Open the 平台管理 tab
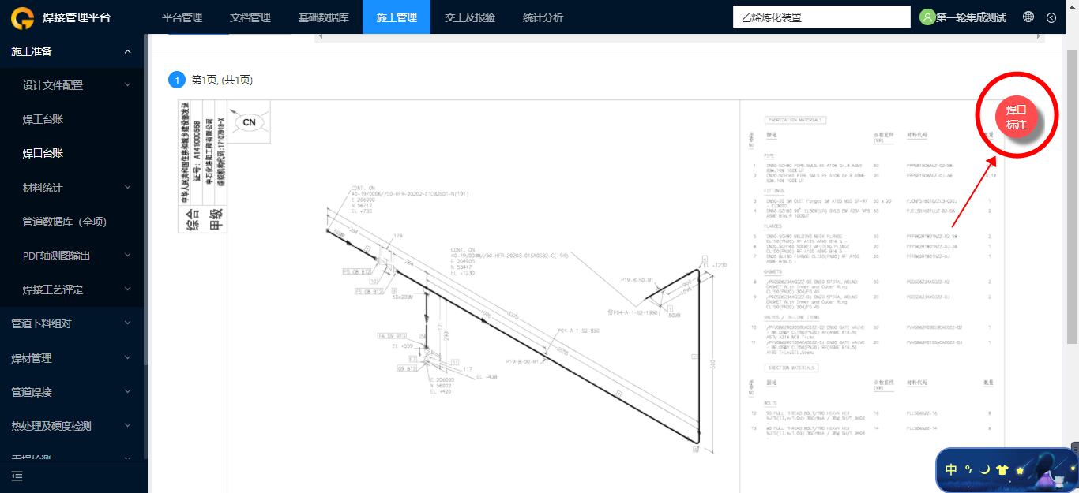The height and width of the screenshot is (493, 1079). click(x=182, y=17)
